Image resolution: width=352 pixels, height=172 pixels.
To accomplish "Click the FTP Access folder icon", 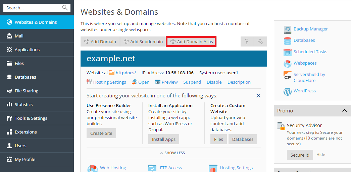I will (152, 168).
